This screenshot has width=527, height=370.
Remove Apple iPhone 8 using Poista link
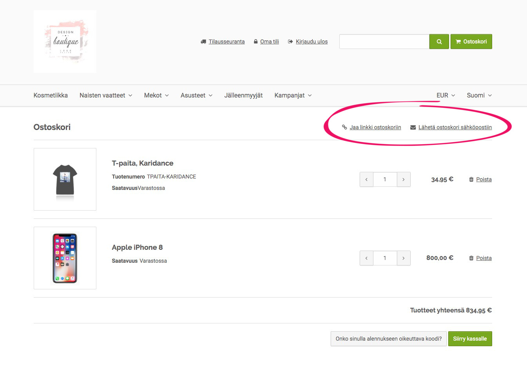coord(484,258)
